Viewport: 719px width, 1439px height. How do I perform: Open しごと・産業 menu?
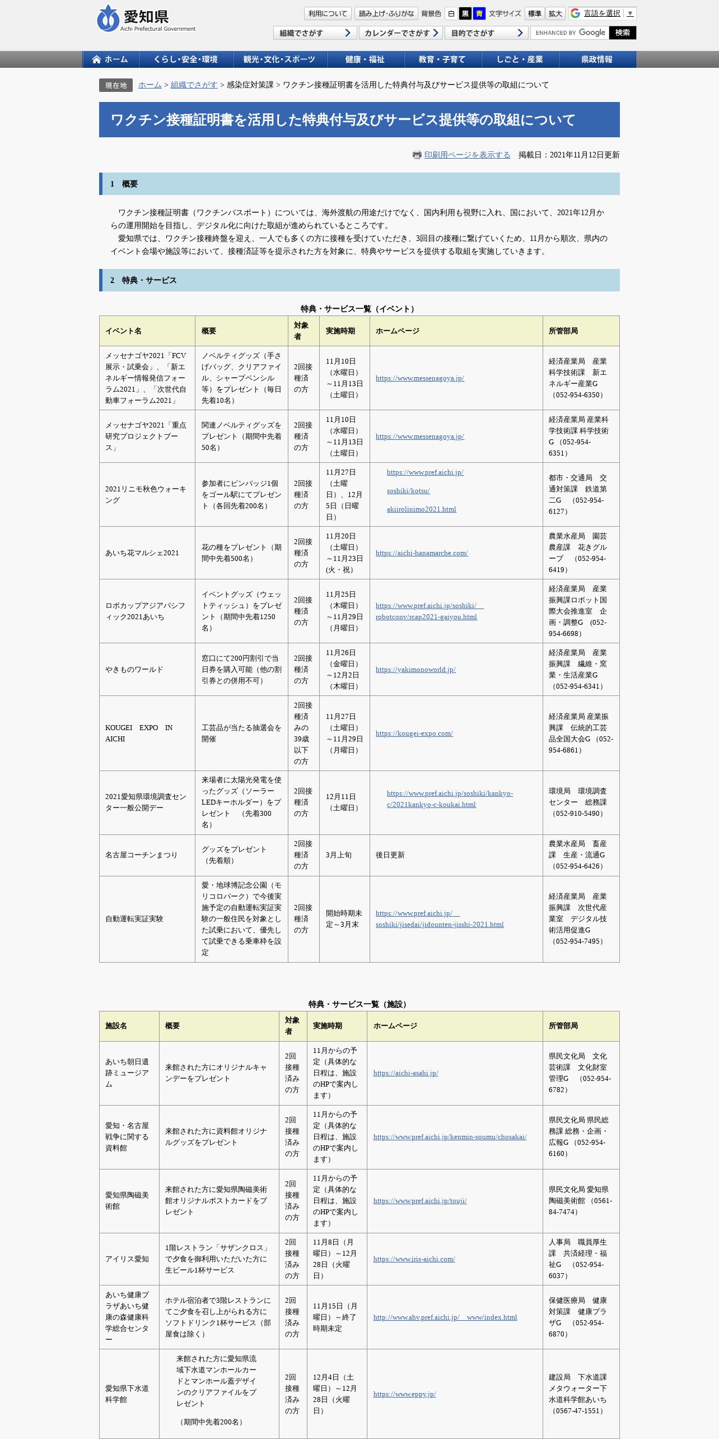point(520,59)
